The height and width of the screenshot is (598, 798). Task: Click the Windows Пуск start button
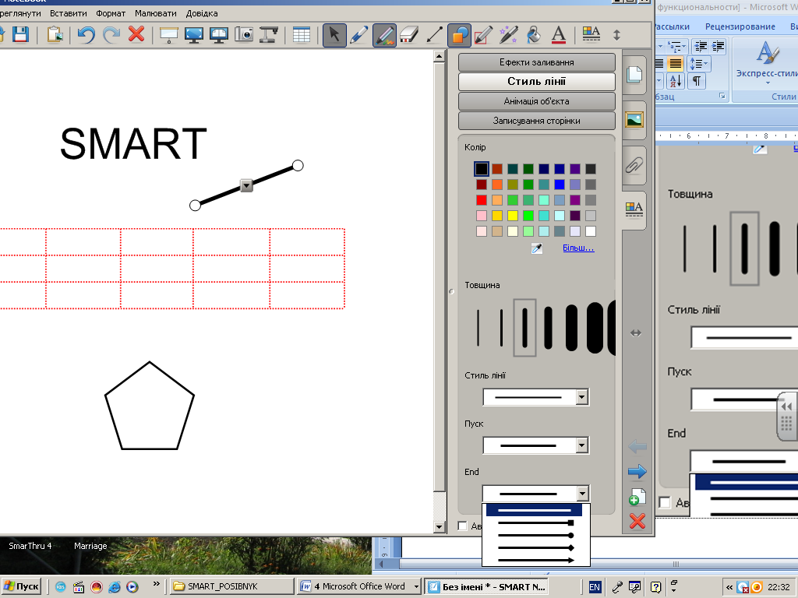pos(21,586)
